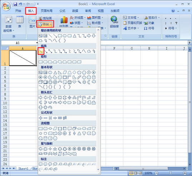Open the 形状 shapes dropdown

[x=45, y=24]
